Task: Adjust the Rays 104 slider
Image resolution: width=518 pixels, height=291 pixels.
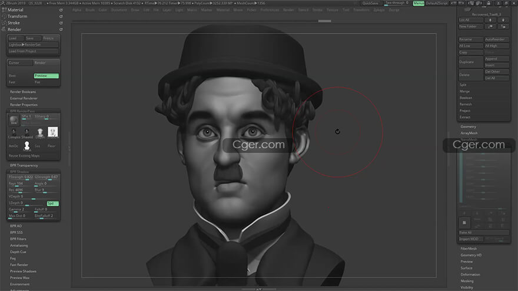Action: [21, 184]
